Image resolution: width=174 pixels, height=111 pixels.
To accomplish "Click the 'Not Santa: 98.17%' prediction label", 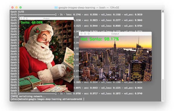I will click(100, 39).
